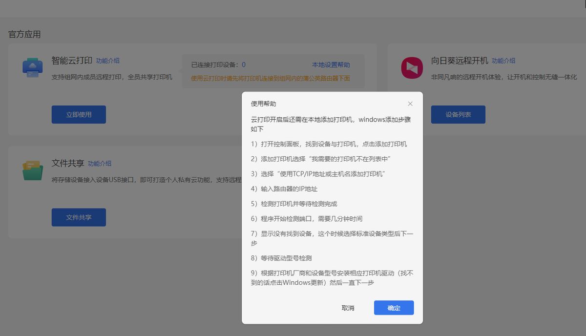Viewport: 586px width, 336px height.
Task: Click the 取消 button in the help dialog
Action: pos(348,308)
